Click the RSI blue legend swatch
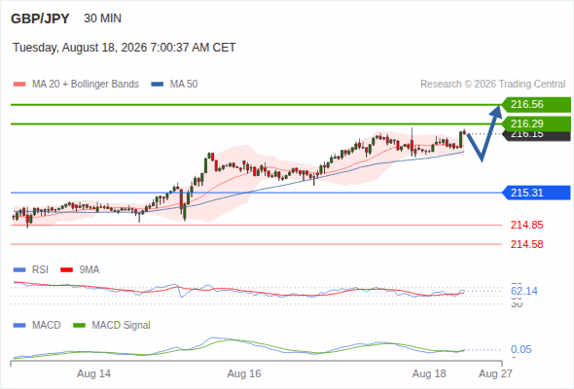The height and width of the screenshot is (389, 574). [x=19, y=270]
